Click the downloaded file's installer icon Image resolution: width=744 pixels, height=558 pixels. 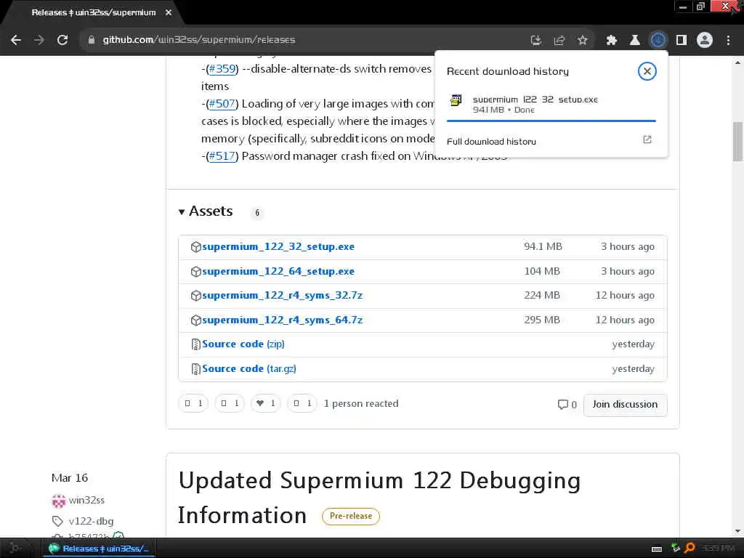(456, 100)
